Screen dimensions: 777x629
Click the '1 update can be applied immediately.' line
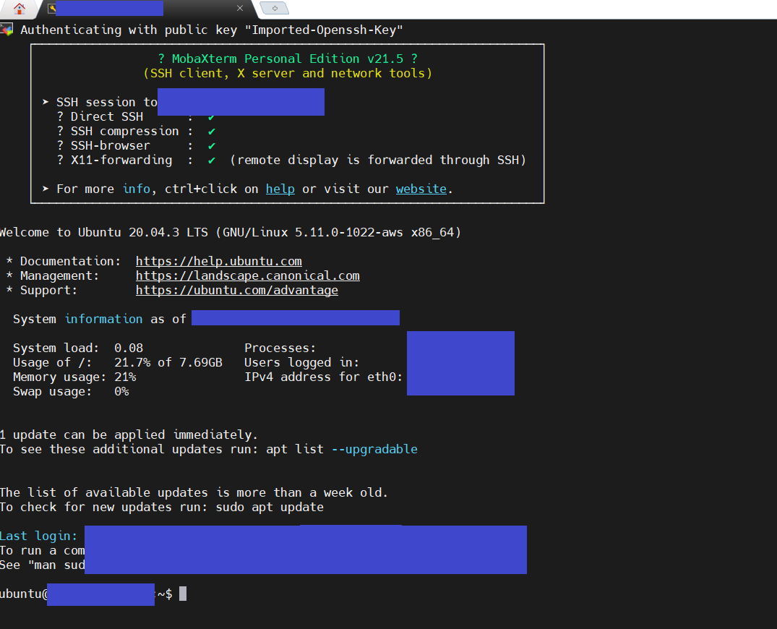(x=129, y=435)
